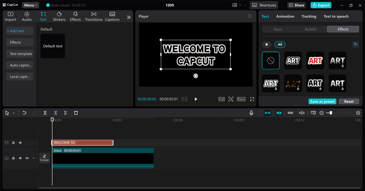
Task: Open the layout selector dropdown
Action: [237, 5]
